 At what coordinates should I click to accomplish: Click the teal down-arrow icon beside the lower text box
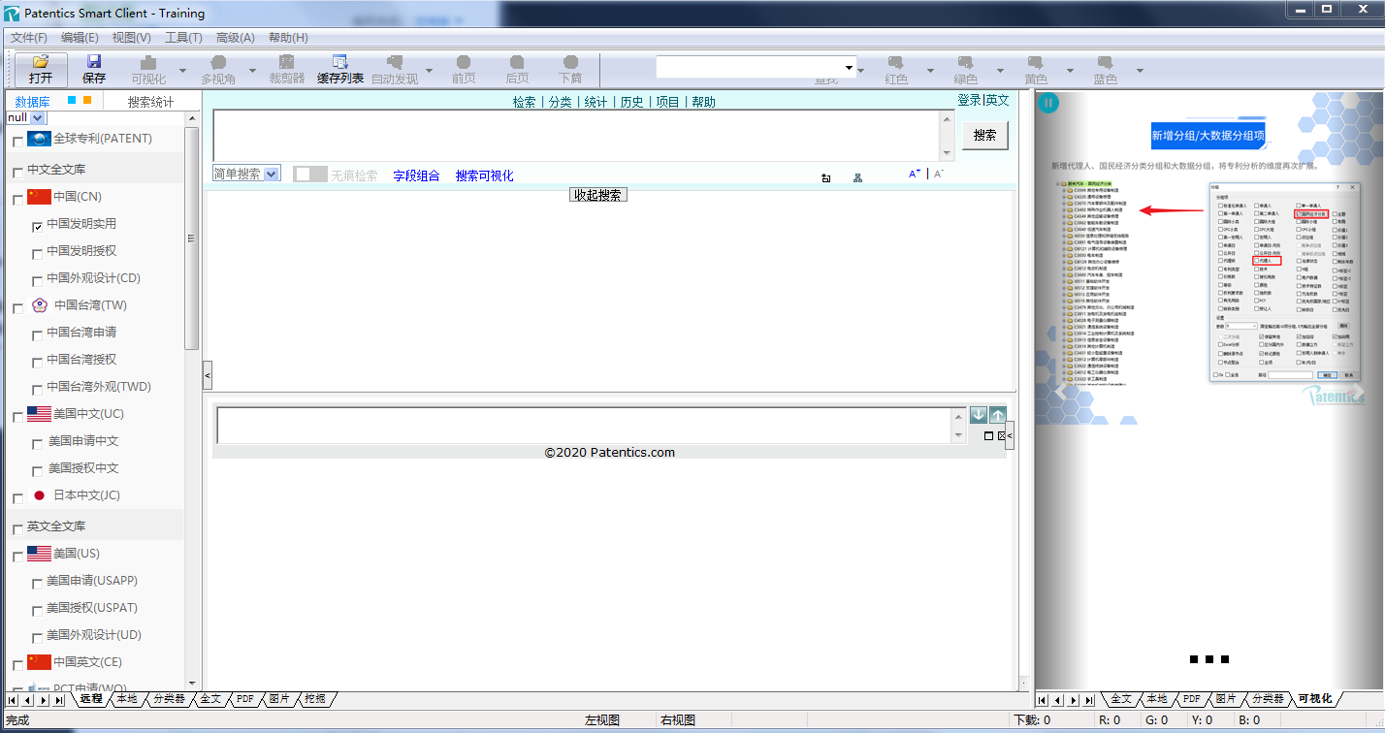click(979, 415)
